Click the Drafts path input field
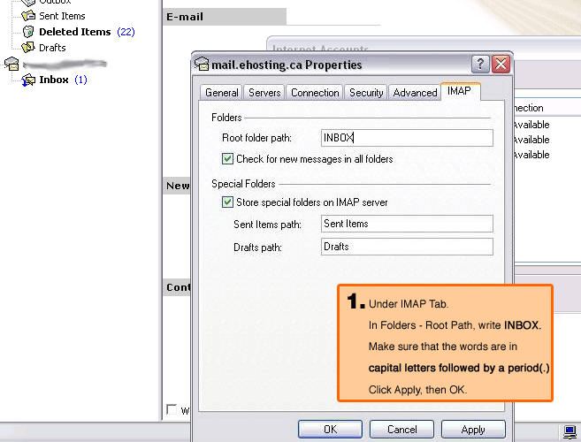The height and width of the screenshot is (442, 581). pyautogui.click(x=407, y=247)
